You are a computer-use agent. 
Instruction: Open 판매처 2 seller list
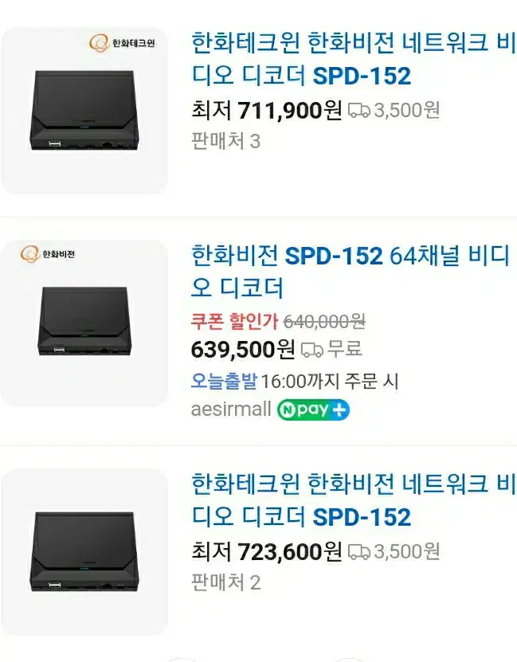click(x=225, y=582)
